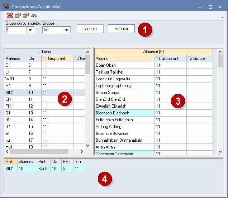Select the BIO1 class row in Clases
228x198 pixels.
(x=45, y=93)
